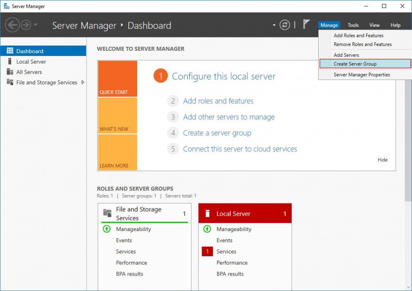Open the View menu
The width and height of the screenshot is (412, 291).
click(x=374, y=25)
